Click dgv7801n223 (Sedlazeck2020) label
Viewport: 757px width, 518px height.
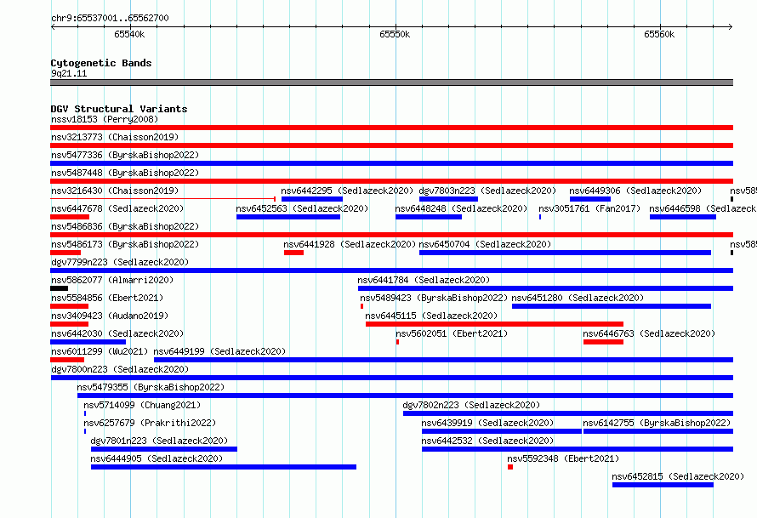pyautogui.click(x=159, y=441)
